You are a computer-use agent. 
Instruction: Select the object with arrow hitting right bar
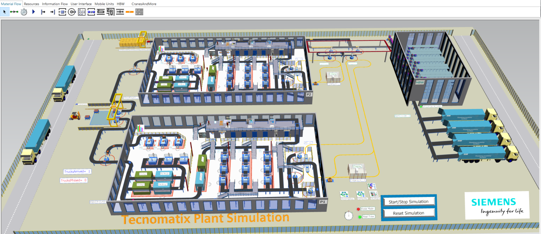pyautogui.click(x=53, y=12)
